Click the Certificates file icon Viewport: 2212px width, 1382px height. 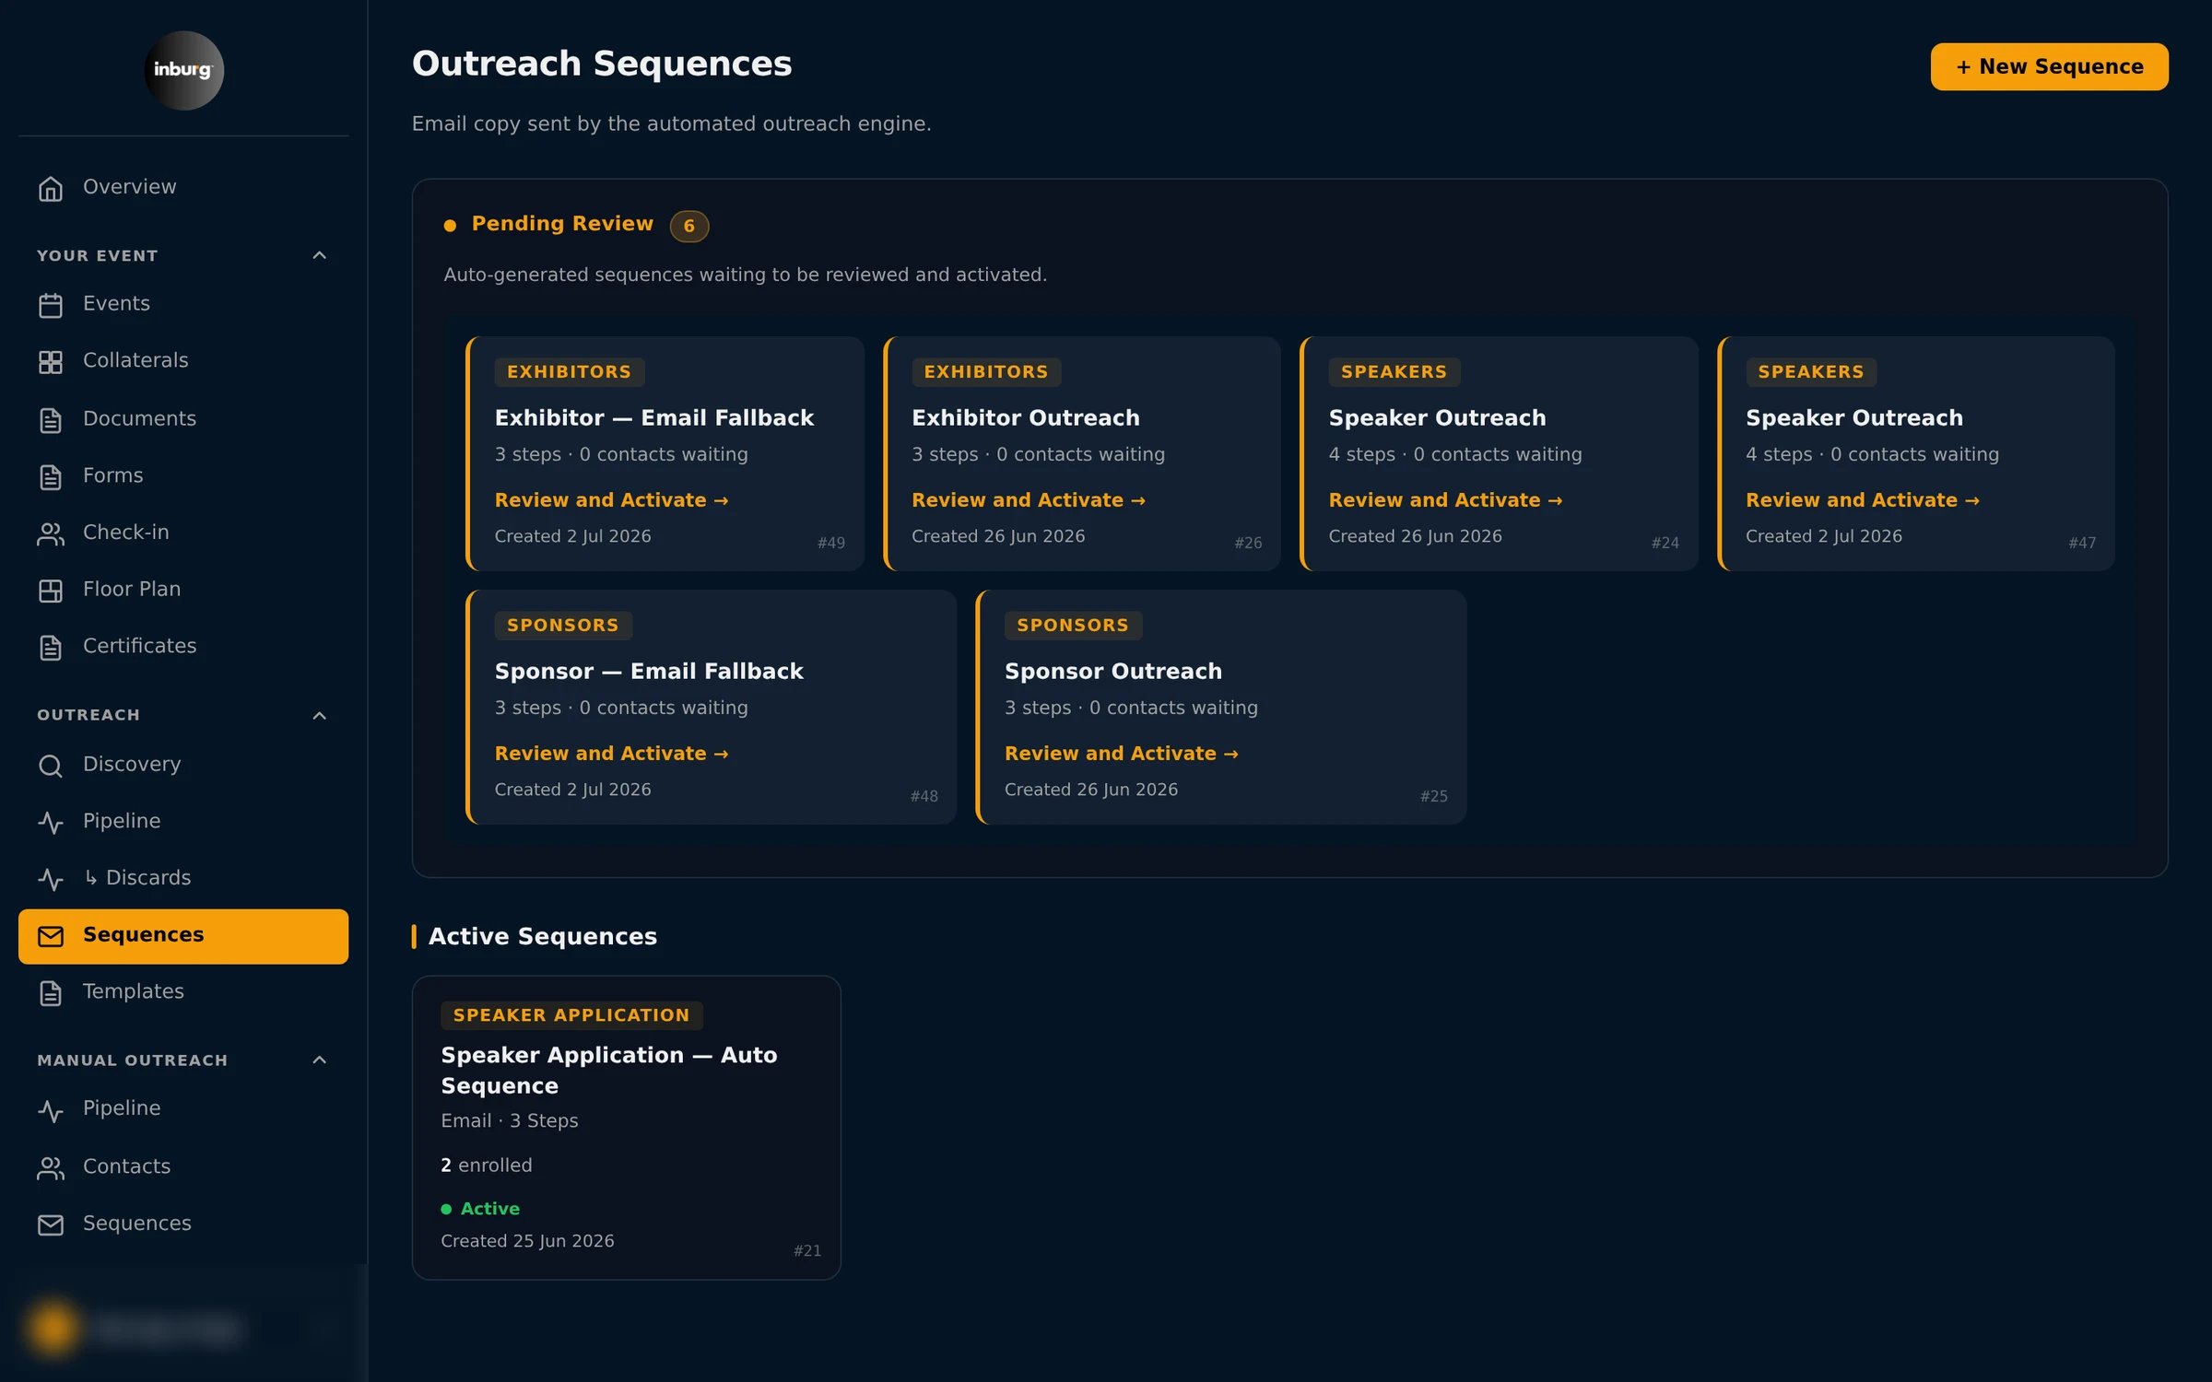[x=51, y=647]
